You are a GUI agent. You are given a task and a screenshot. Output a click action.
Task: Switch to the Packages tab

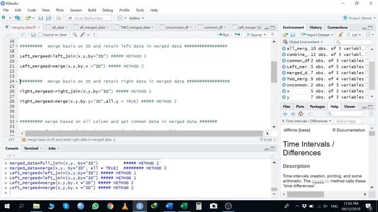pos(317,107)
